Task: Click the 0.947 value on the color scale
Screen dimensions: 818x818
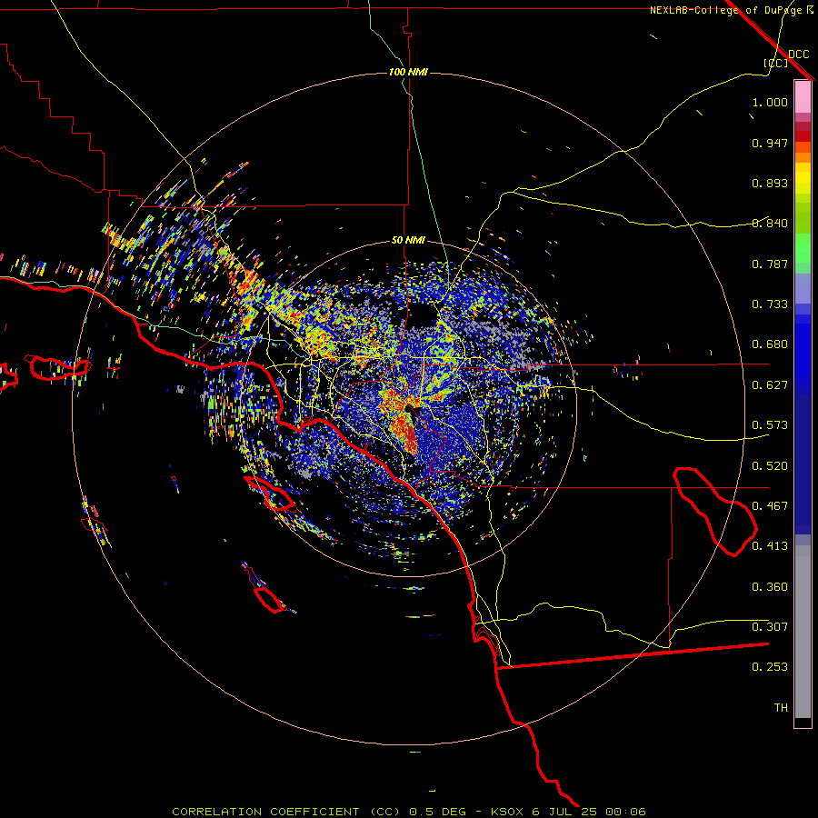Action: click(770, 143)
